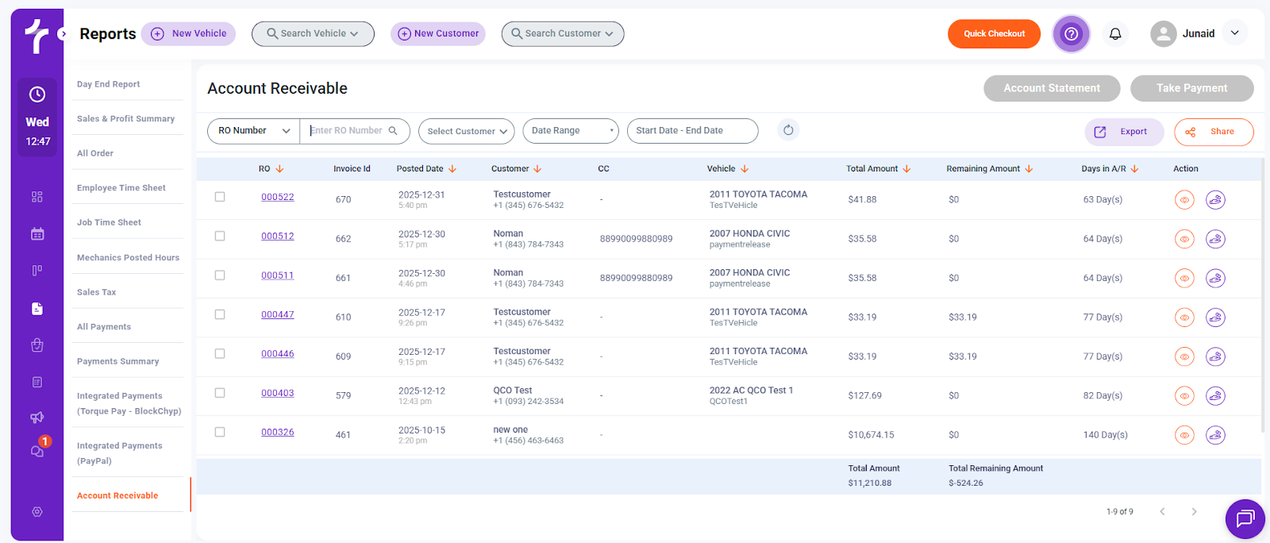1270x543 pixels.
Task: Click the notification bell icon
Action: (x=1115, y=33)
